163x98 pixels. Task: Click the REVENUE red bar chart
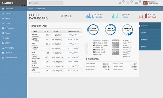coord(143,16)
